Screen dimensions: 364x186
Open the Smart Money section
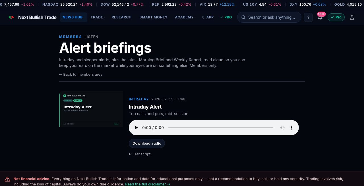153,17
